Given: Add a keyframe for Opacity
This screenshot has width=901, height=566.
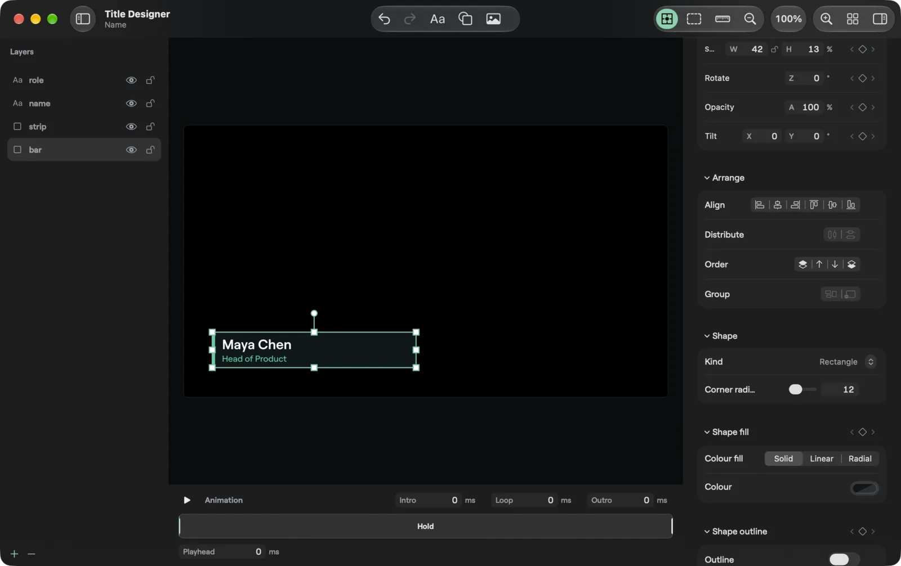Looking at the screenshot, I should [862, 107].
